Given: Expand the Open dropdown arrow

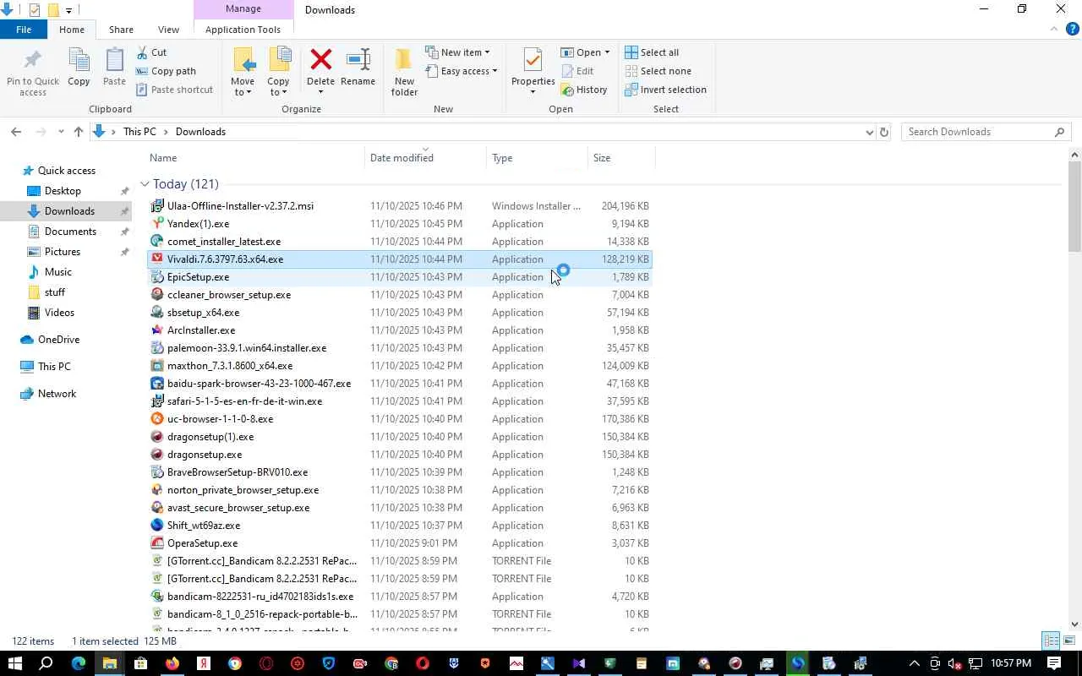Looking at the screenshot, I should [607, 52].
